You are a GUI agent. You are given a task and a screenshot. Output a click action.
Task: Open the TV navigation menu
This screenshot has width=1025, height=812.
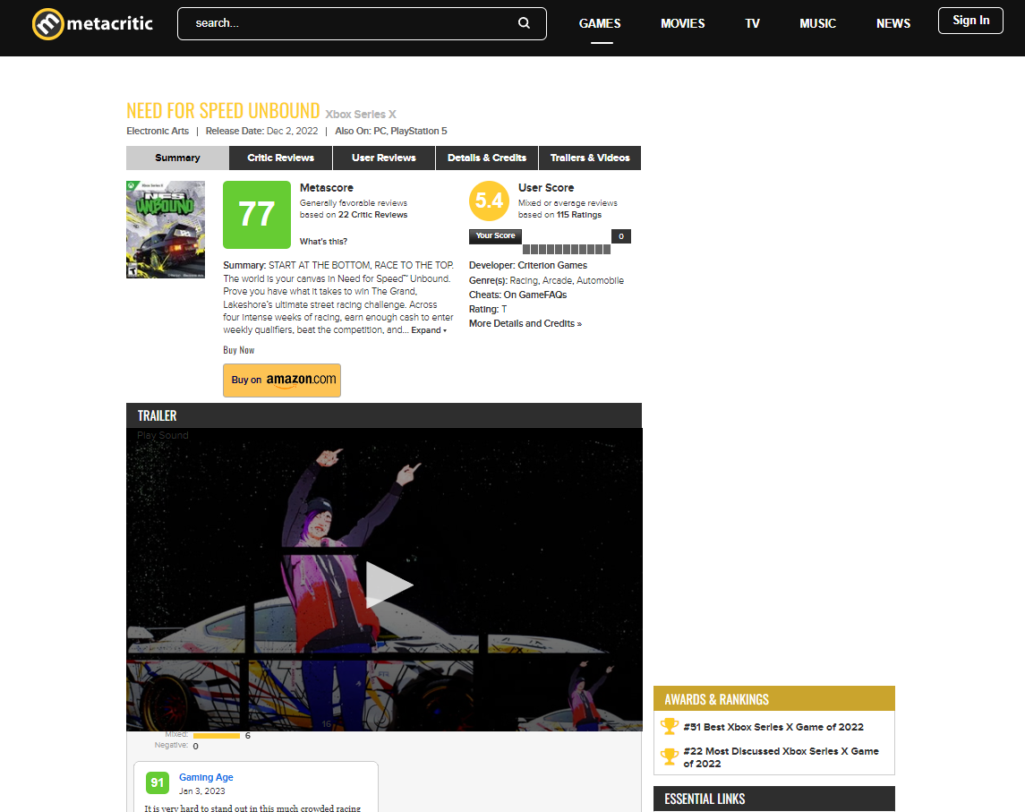pos(752,23)
